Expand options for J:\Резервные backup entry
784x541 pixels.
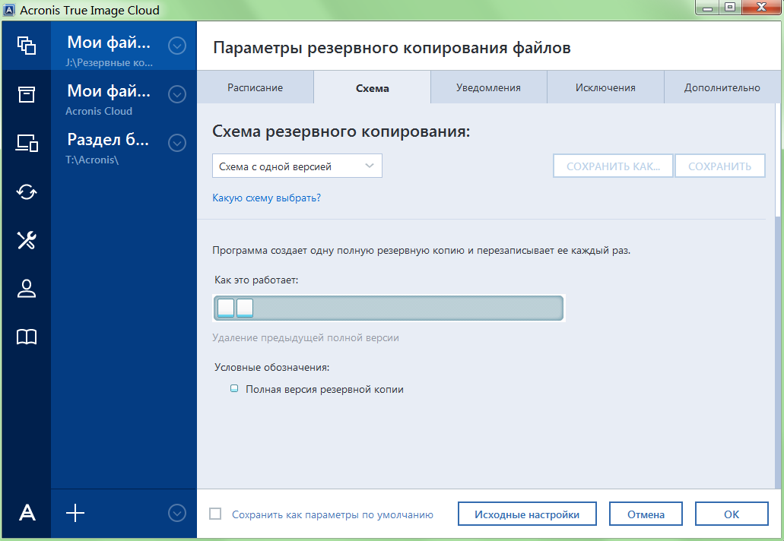coord(177,46)
